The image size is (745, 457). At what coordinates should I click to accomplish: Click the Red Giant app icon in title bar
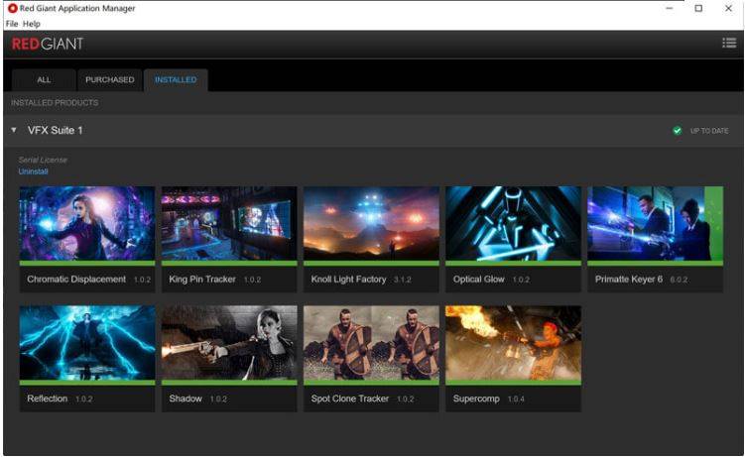[x=12, y=8]
